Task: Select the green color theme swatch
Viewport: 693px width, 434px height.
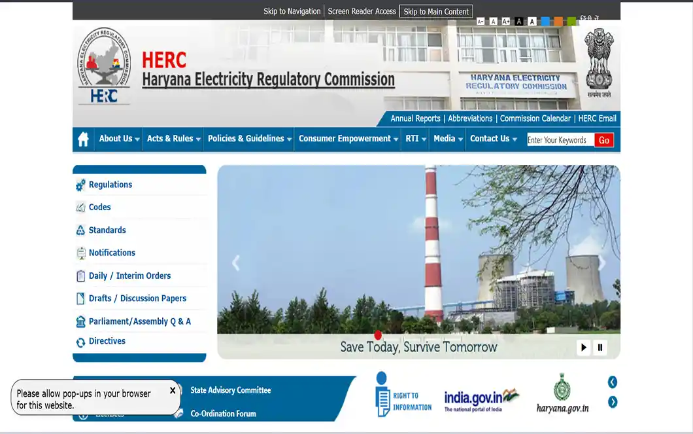Action: coord(571,21)
